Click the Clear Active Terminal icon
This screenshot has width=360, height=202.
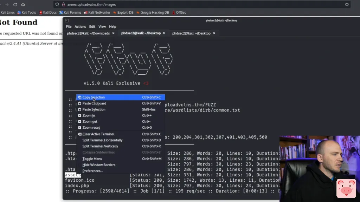80,134
